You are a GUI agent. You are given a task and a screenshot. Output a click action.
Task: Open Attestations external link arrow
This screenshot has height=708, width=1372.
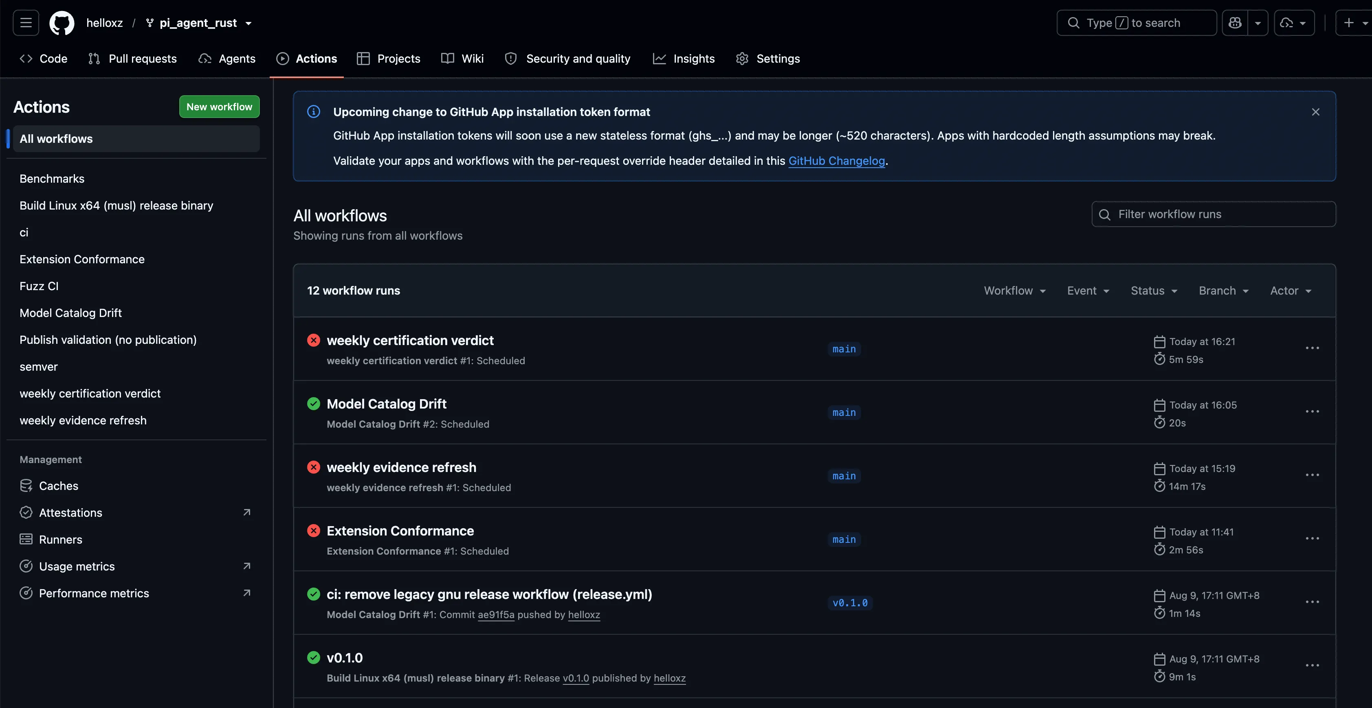click(246, 512)
